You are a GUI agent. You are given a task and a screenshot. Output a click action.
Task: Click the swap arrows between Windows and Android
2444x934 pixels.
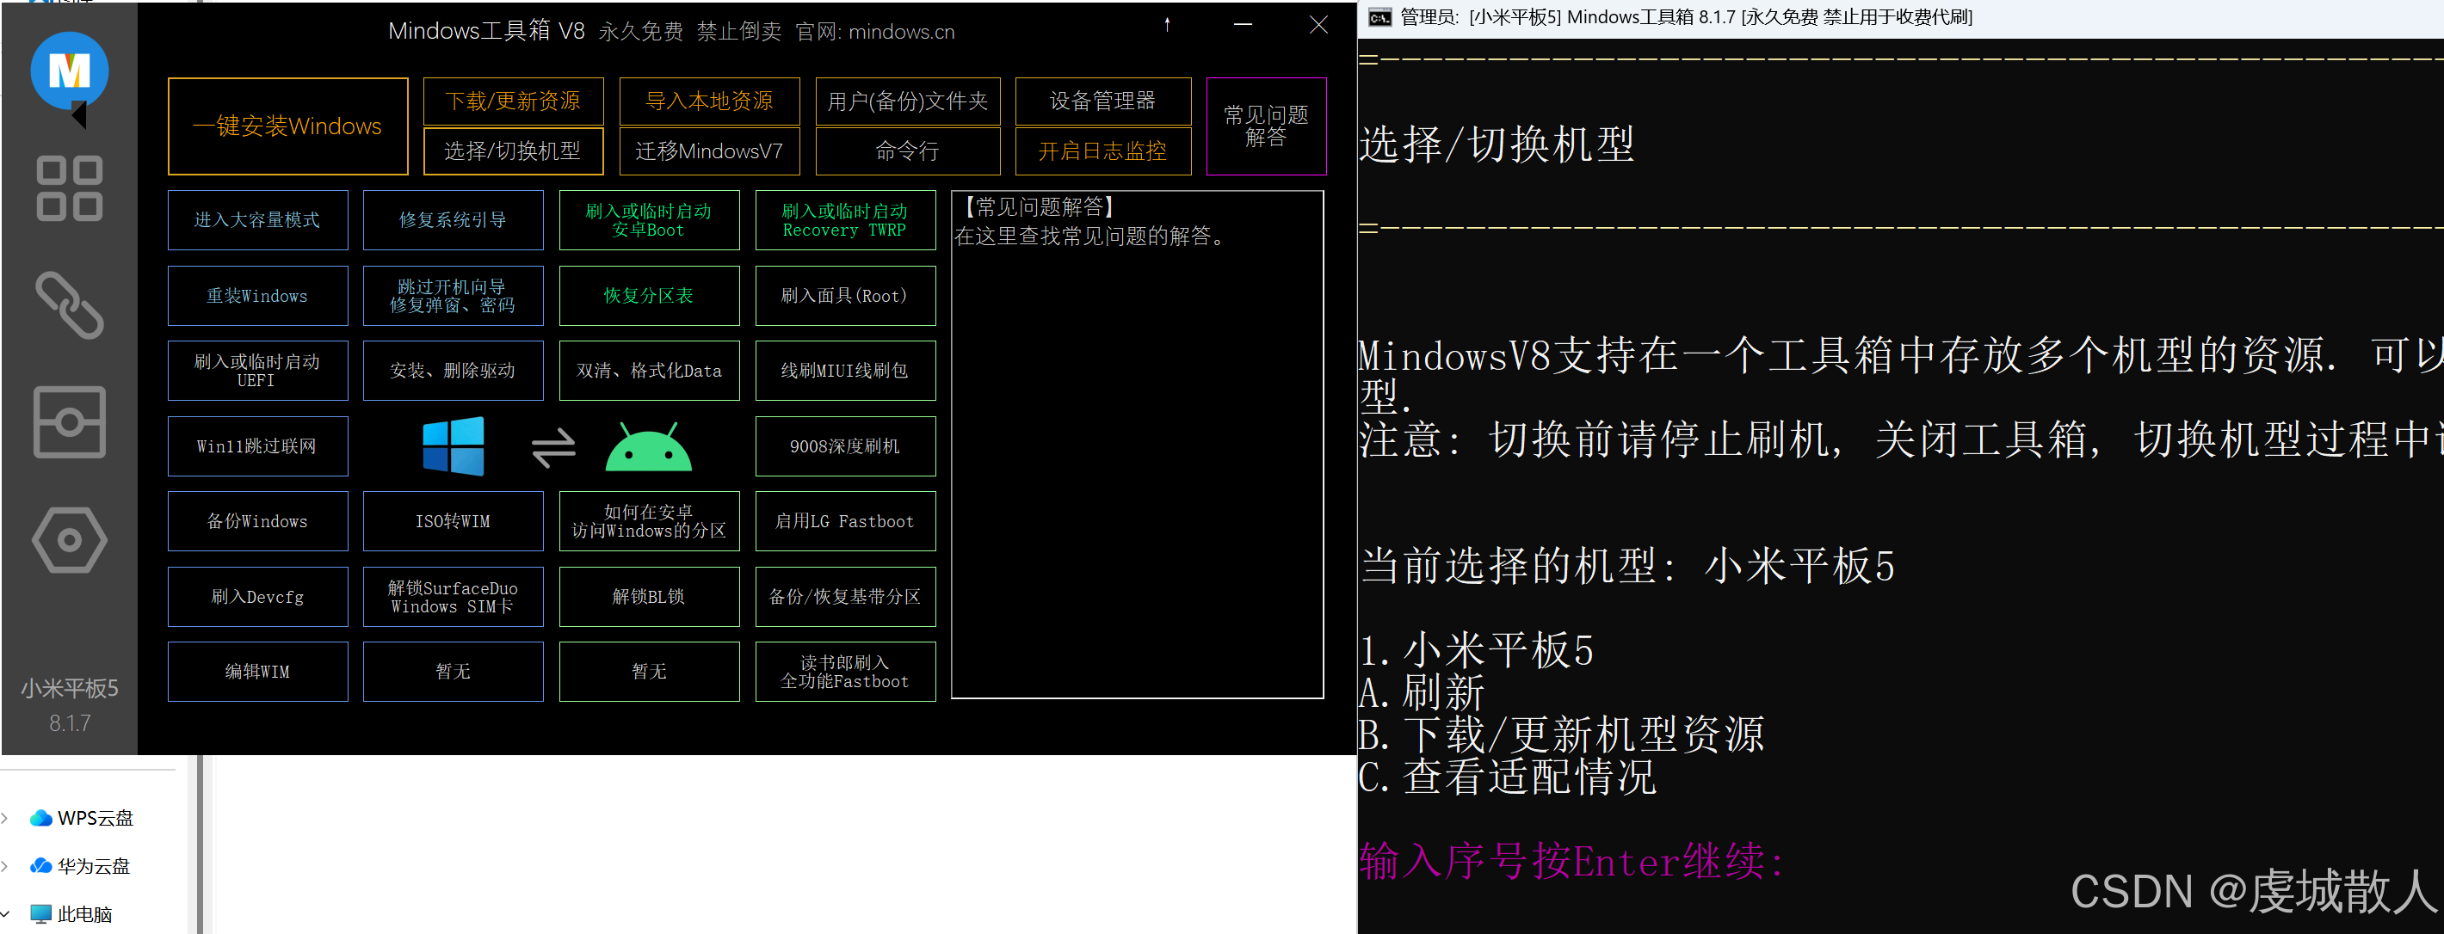click(553, 447)
